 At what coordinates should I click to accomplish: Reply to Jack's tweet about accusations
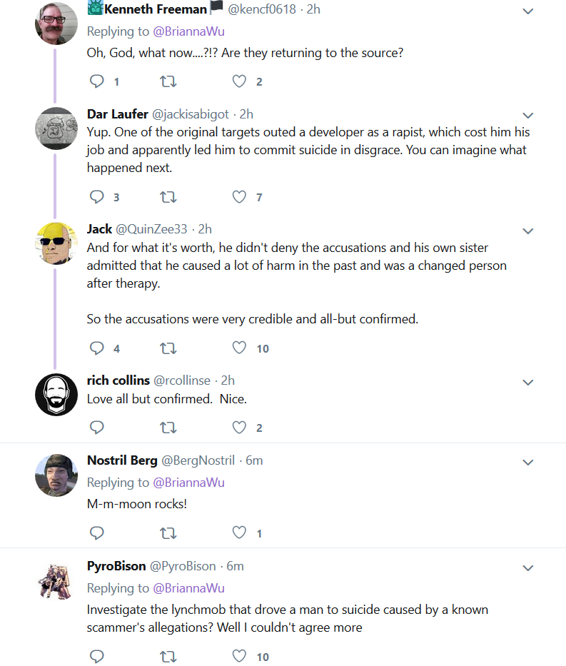pos(97,348)
